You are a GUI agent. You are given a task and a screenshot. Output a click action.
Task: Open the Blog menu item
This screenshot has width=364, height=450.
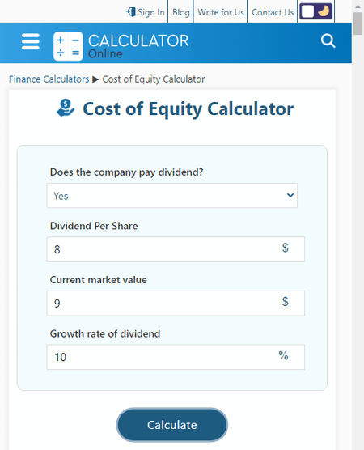point(180,12)
